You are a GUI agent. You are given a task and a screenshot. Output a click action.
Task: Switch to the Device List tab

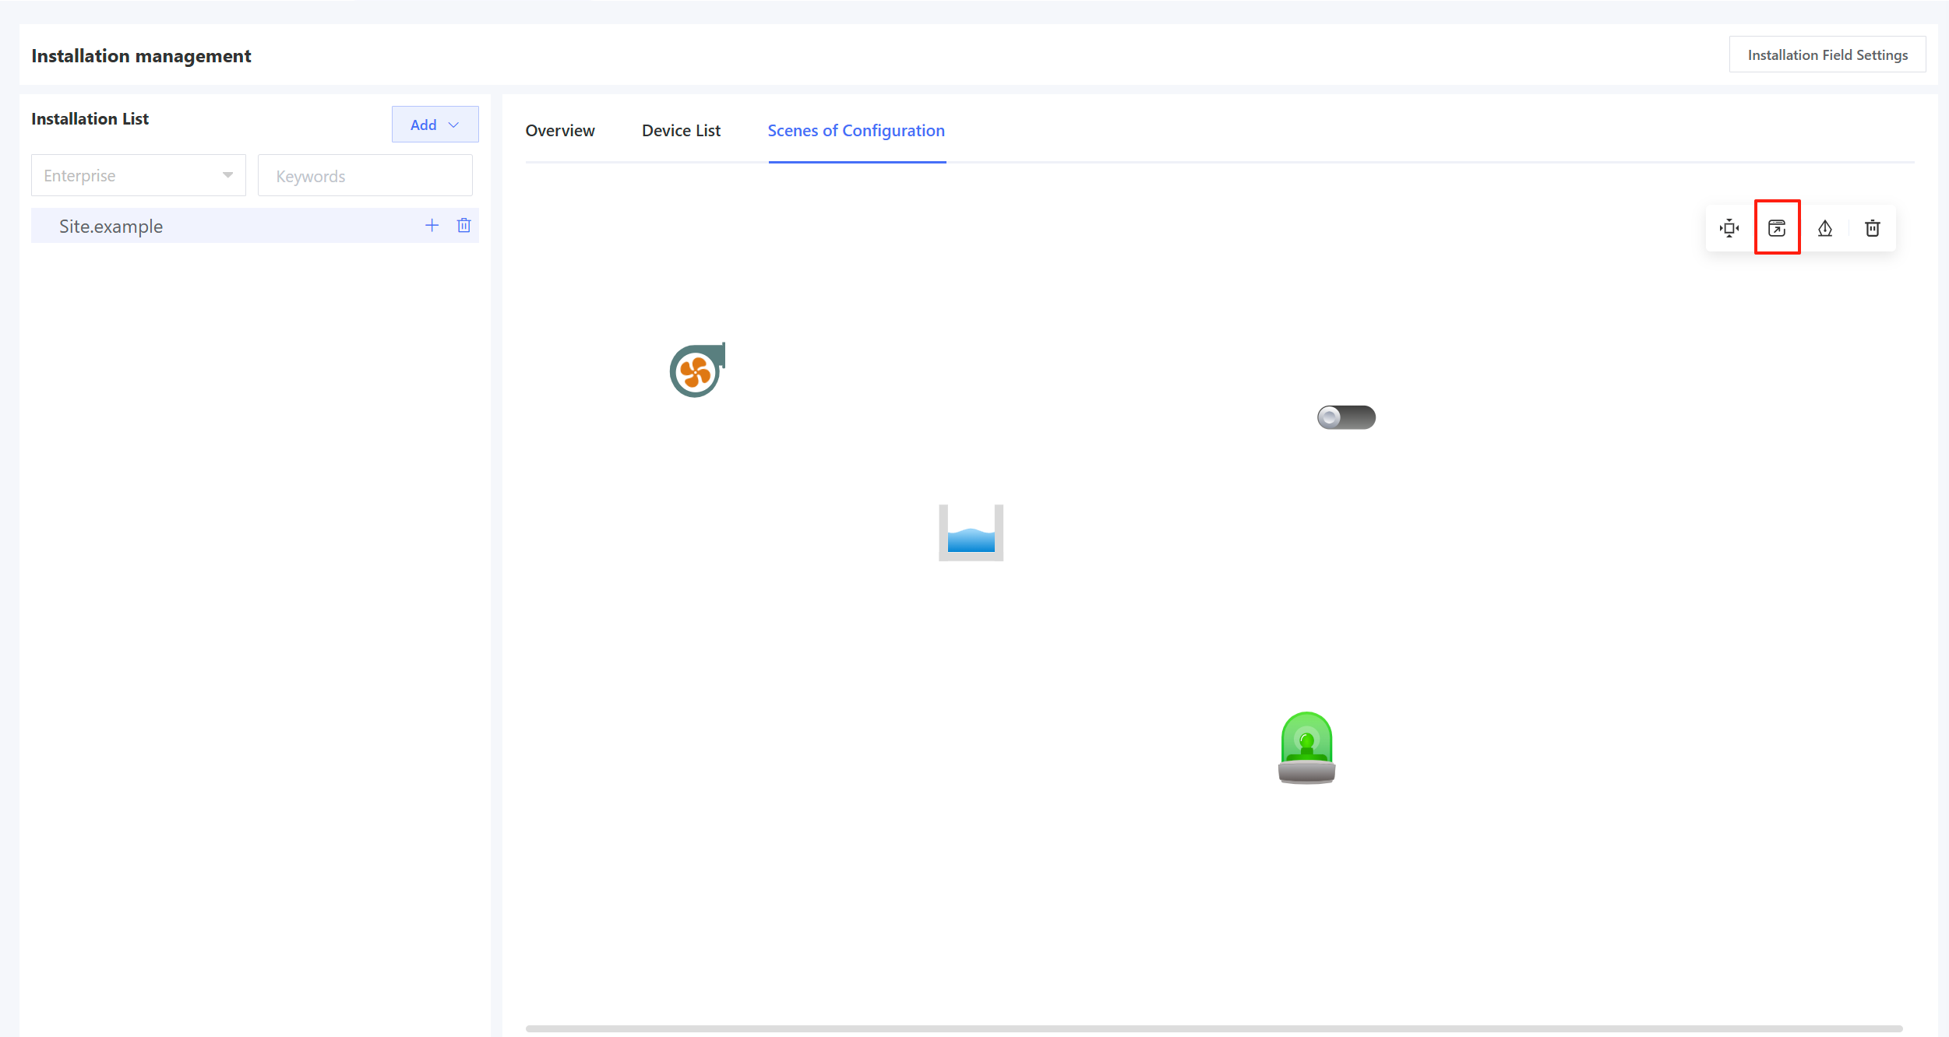pos(681,131)
